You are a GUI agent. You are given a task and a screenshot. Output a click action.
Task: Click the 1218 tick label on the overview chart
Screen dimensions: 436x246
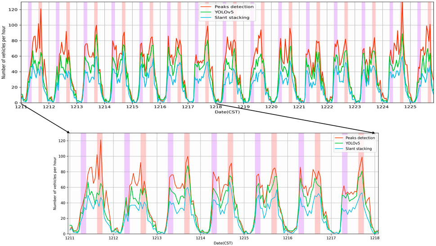(216, 107)
